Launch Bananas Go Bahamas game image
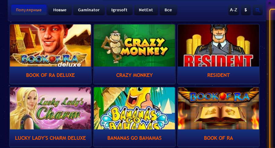Viewport: 275px width, 148px height. coord(134,108)
